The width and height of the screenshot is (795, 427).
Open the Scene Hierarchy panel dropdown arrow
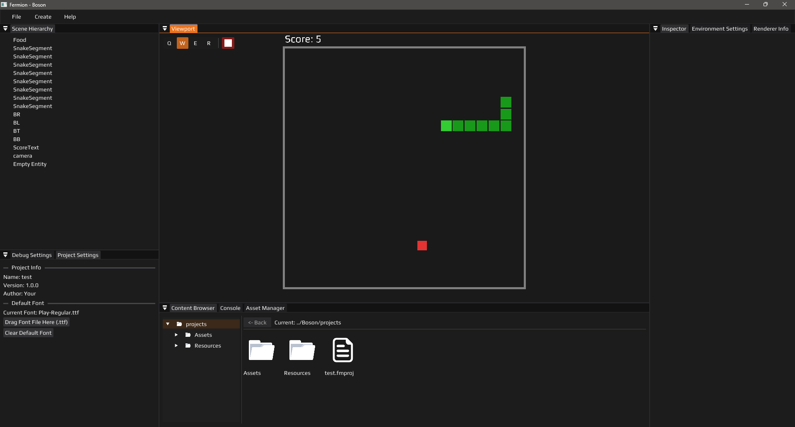(x=5, y=29)
